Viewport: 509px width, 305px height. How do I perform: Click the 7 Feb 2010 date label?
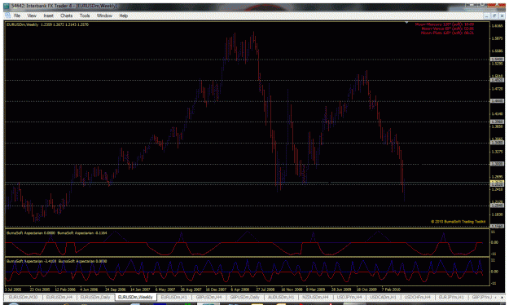point(391,290)
